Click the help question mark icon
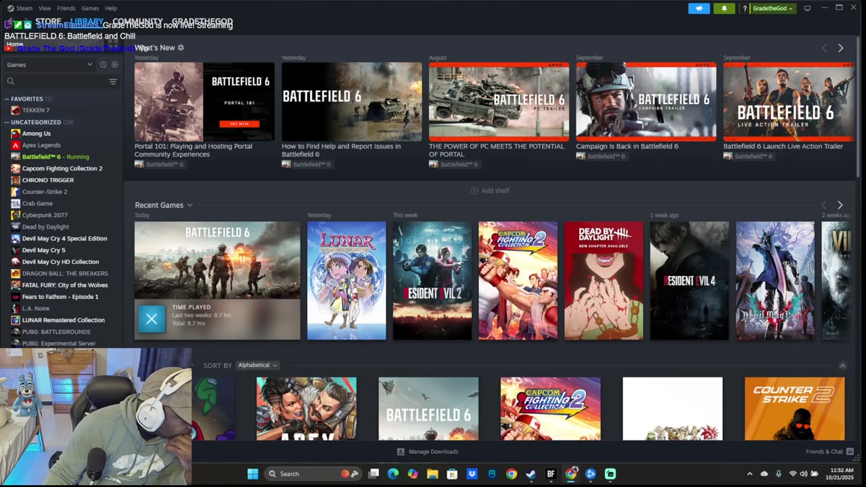866x487 pixels. (x=745, y=8)
